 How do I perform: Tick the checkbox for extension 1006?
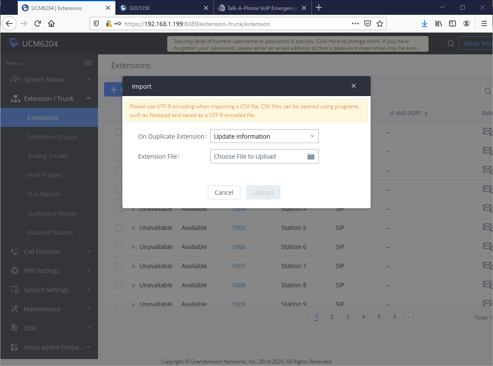click(119, 247)
